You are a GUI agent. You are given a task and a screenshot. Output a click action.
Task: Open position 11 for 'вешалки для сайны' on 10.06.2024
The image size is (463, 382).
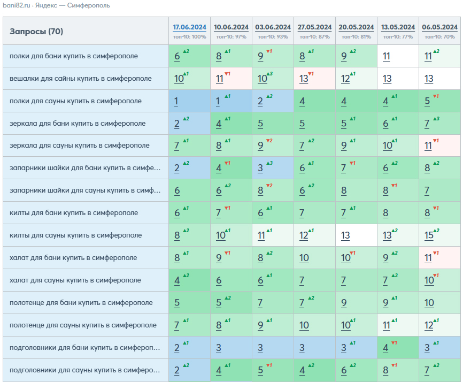[x=219, y=79]
